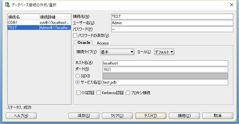Switch to the Access tab
The height and width of the screenshot is (124, 239).
click(103, 43)
